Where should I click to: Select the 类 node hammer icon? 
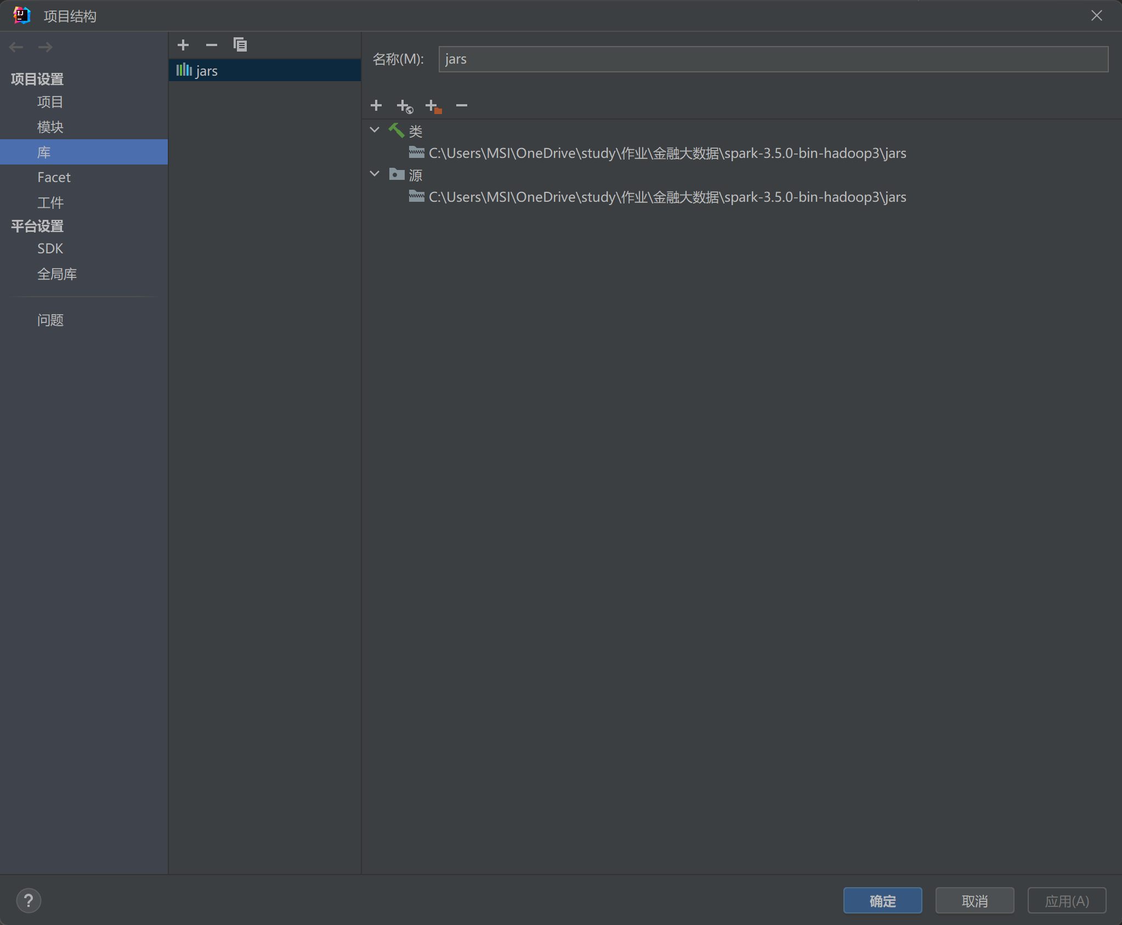click(396, 130)
